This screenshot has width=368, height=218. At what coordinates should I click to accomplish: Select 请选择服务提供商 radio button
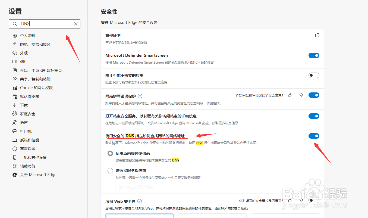[110, 171]
